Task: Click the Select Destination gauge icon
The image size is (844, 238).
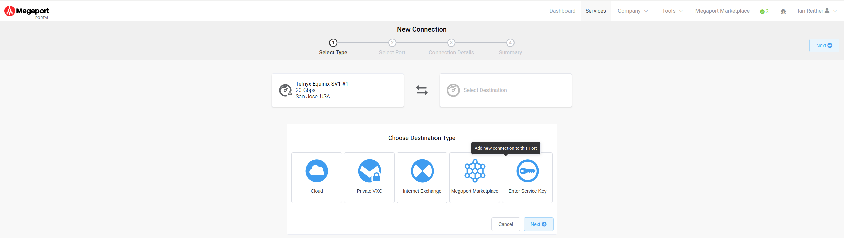Action: (x=453, y=90)
